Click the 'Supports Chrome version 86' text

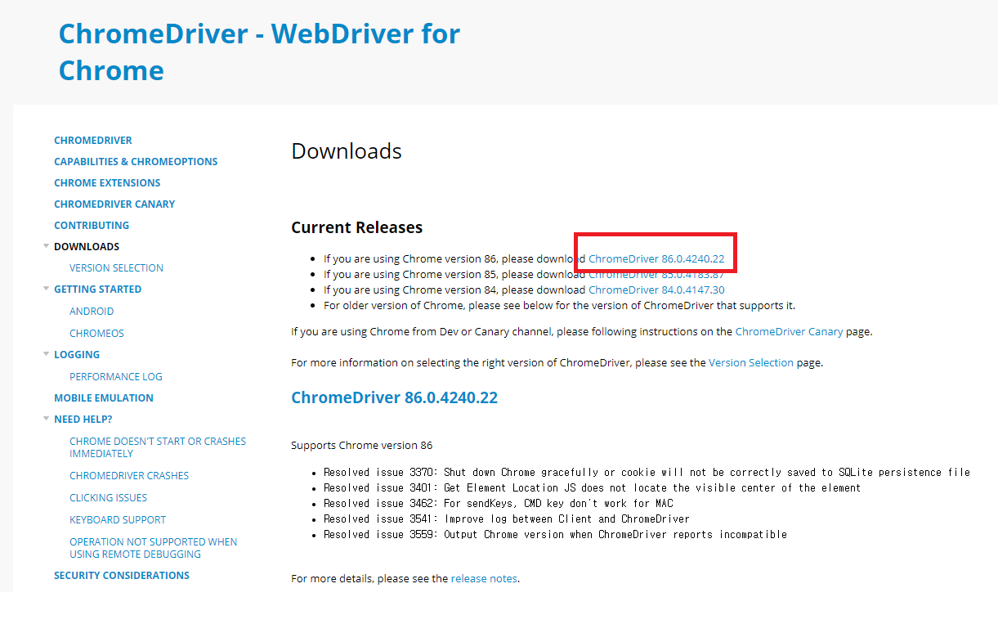pyautogui.click(x=362, y=446)
